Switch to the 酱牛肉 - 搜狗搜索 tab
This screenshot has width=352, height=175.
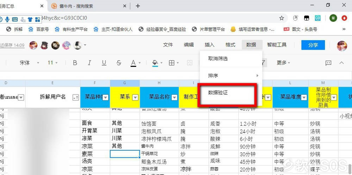pyautogui.click(x=89, y=6)
